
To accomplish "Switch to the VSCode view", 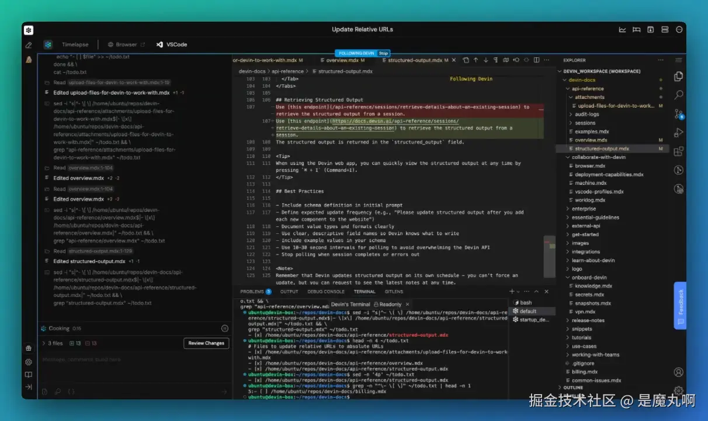I will [171, 44].
